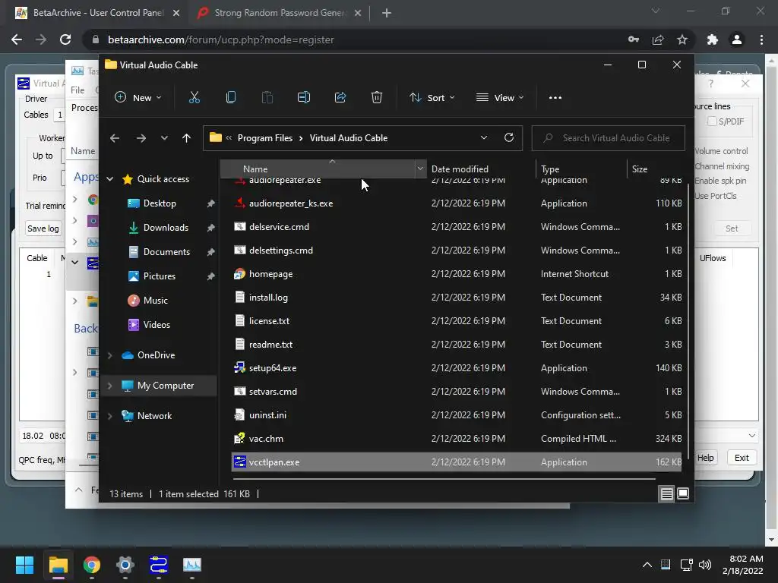
Task: Click the horizontal scrollbar in file list
Action: (x=444, y=479)
